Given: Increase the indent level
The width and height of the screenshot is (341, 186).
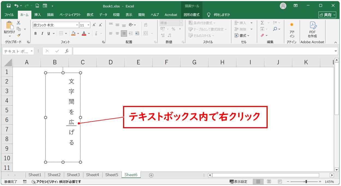Looking at the screenshot, I should tap(137, 33).
